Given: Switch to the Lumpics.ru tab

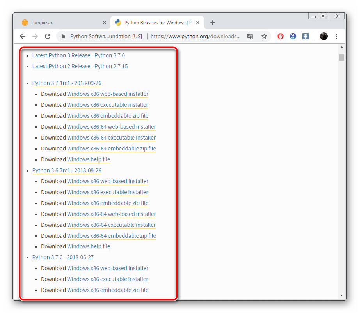Looking at the screenshot, I should click(62, 23).
